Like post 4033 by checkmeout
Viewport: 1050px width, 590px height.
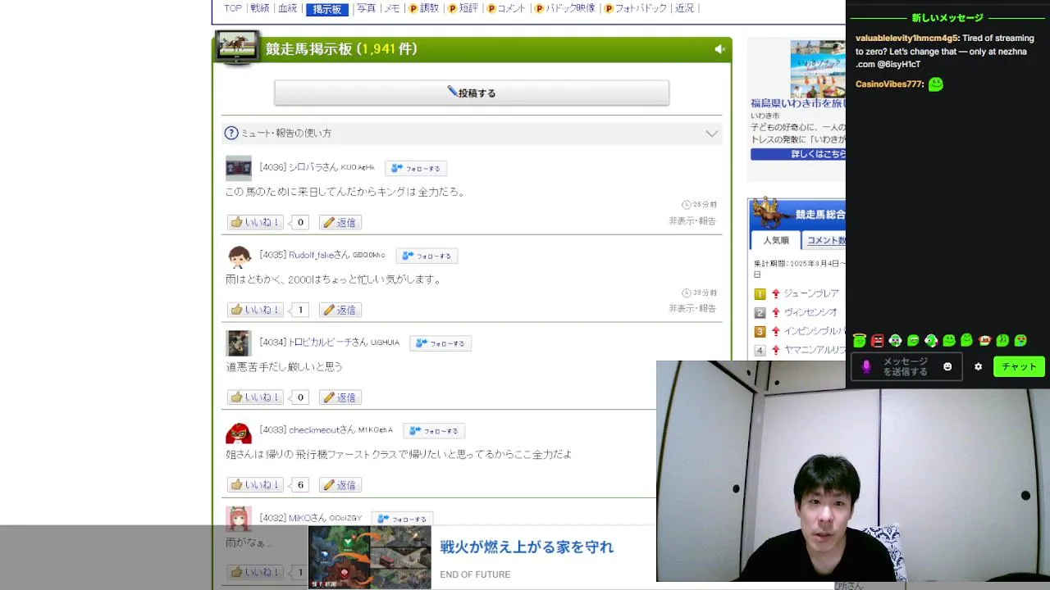[255, 485]
